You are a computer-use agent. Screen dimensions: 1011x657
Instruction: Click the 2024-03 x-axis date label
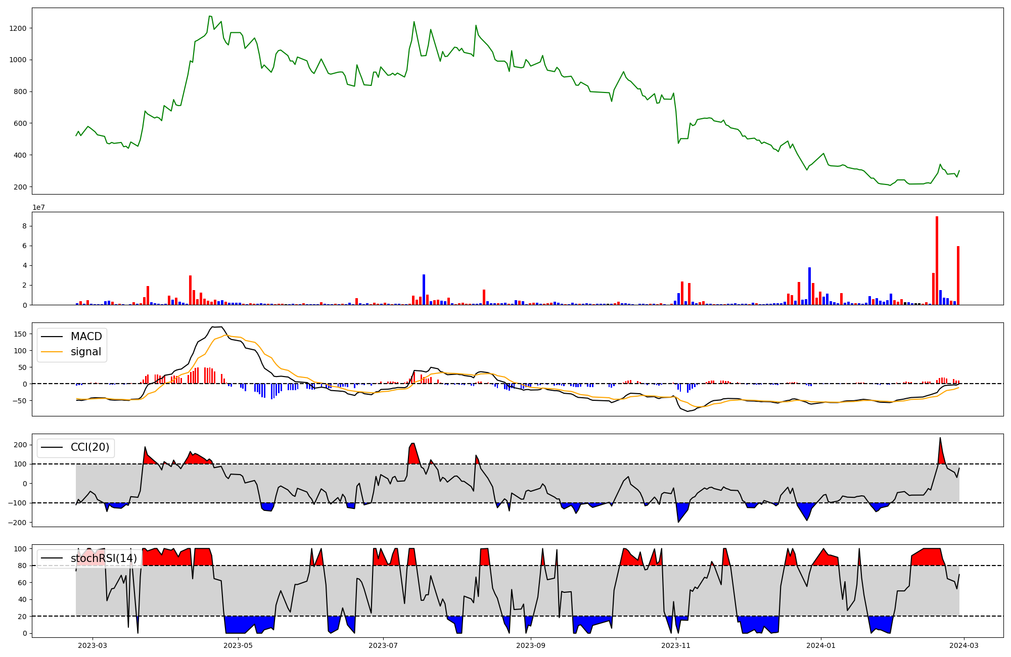(964, 645)
